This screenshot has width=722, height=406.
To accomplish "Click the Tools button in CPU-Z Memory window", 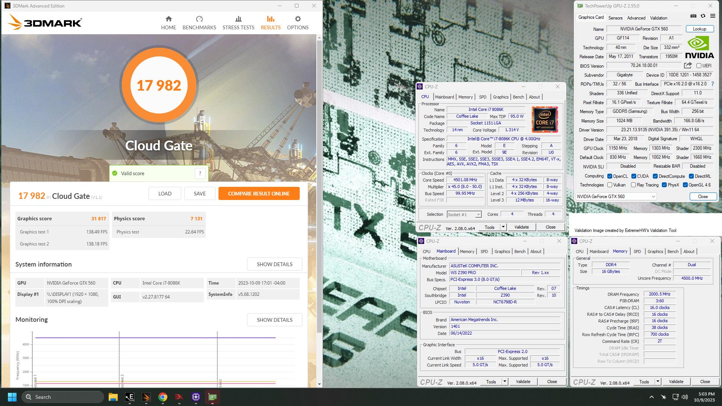I will click(x=644, y=382).
